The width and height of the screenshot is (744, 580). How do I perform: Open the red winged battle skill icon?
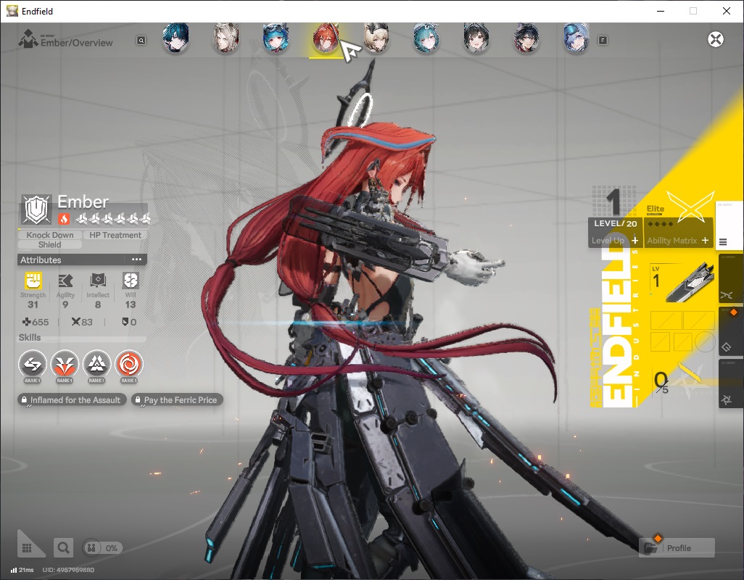click(65, 364)
